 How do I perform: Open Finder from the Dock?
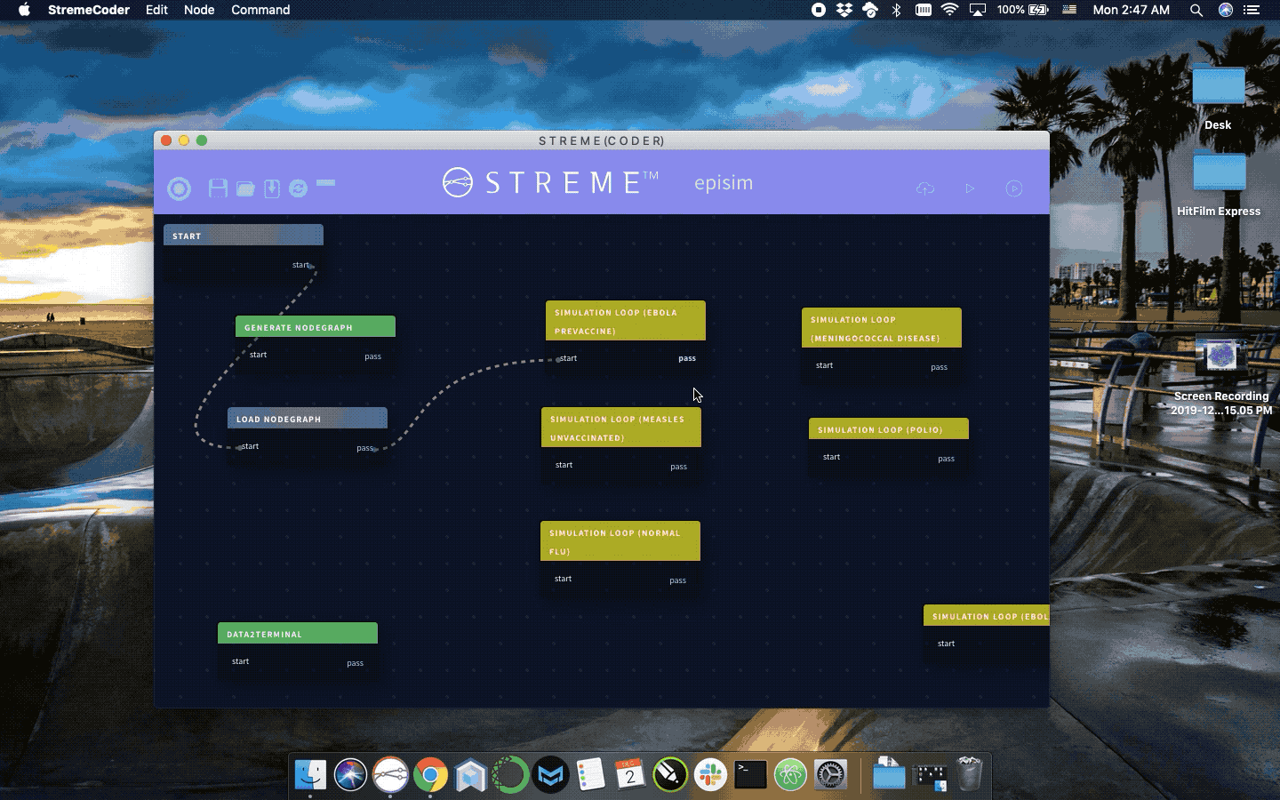(x=310, y=775)
